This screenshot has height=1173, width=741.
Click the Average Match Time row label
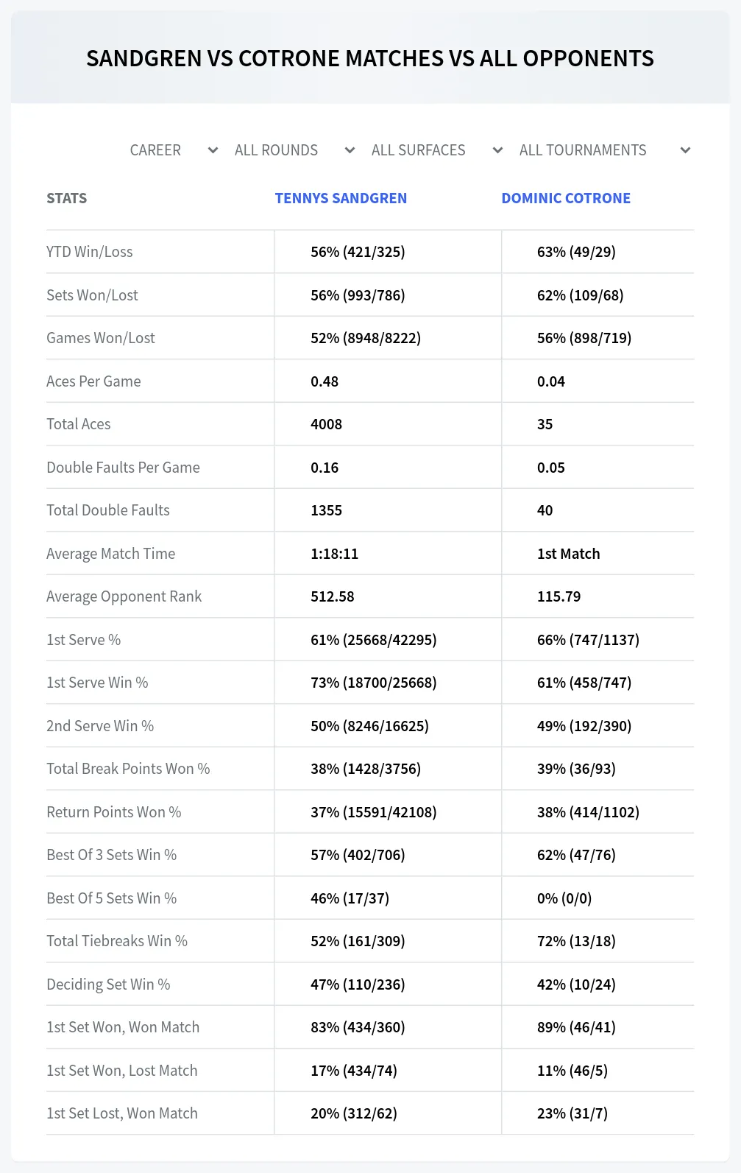click(x=111, y=554)
